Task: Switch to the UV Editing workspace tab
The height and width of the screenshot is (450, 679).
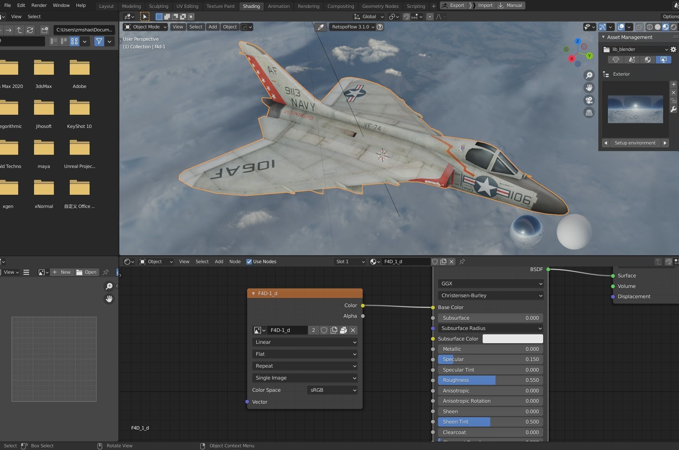Action: (x=187, y=6)
